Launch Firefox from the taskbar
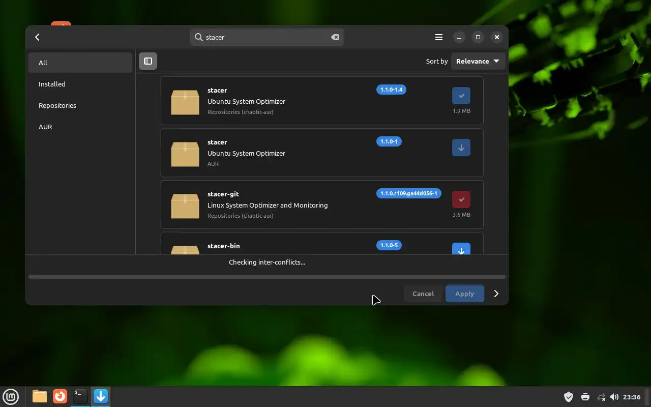 point(60,396)
